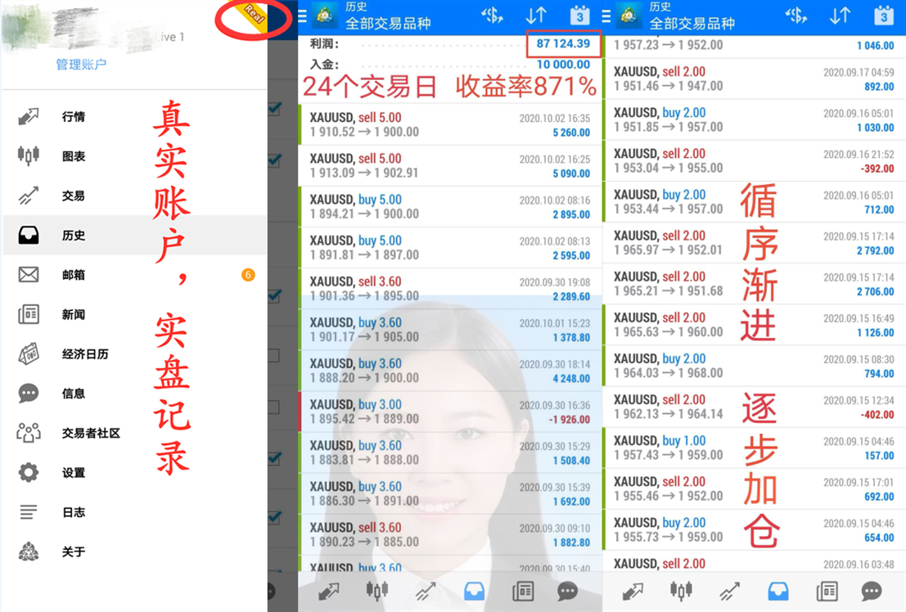Tap trade tab icon below 利润 trade list
The height and width of the screenshot is (612, 906).
pos(426,592)
